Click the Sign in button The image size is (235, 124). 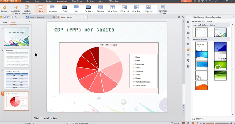[x=186, y=1]
